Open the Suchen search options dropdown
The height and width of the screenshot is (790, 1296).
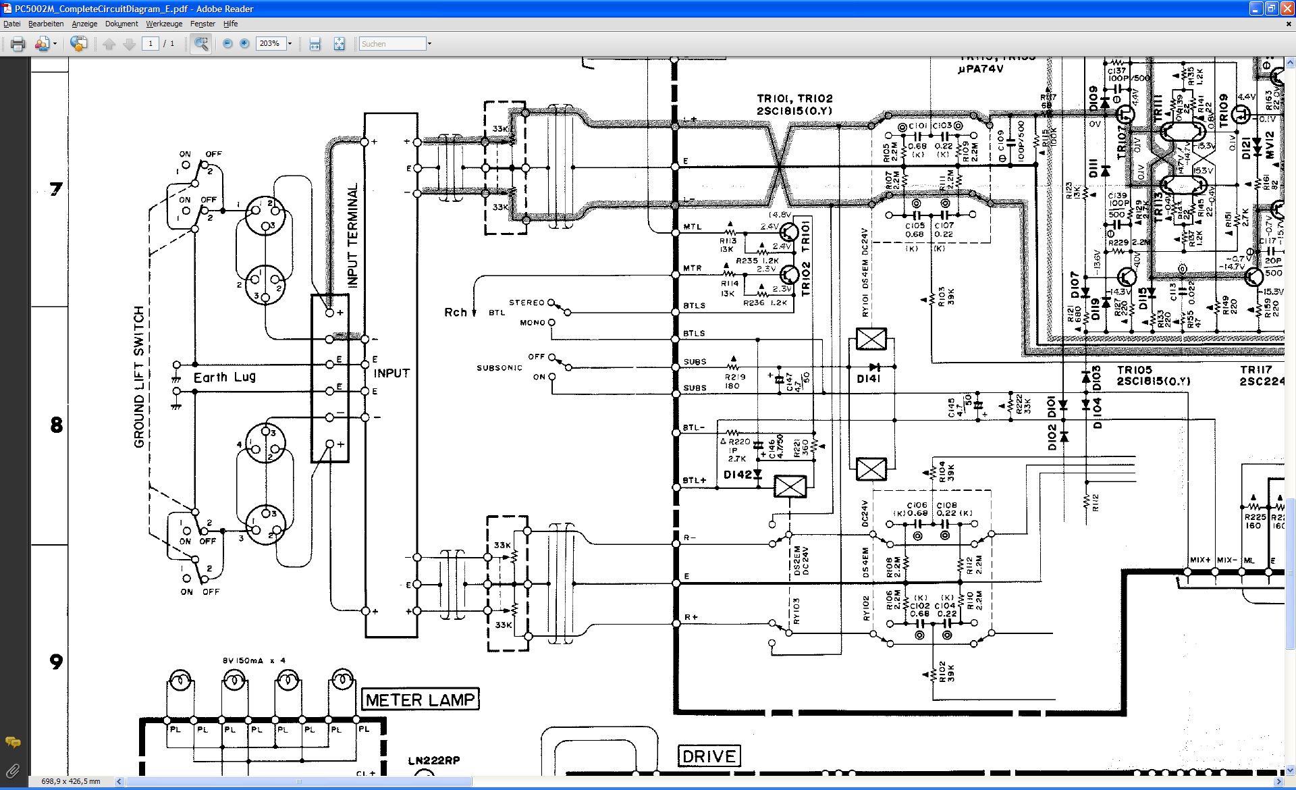[x=429, y=44]
